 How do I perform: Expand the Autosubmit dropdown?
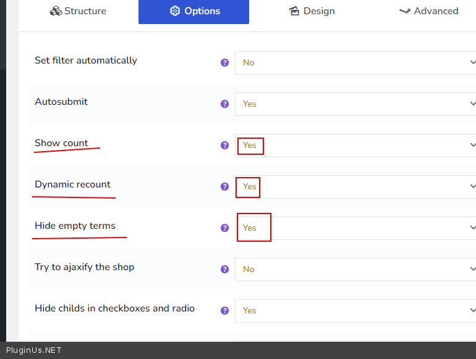click(x=355, y=104)
